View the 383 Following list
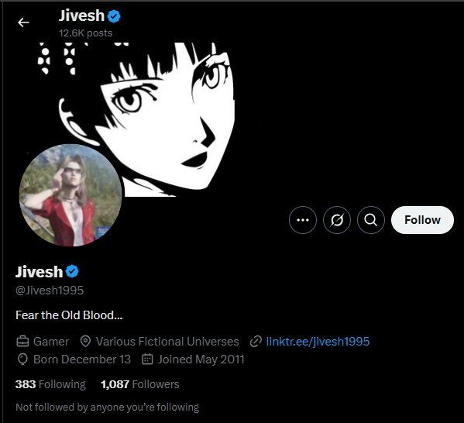464x423 pixels. [x=50, y=384]
